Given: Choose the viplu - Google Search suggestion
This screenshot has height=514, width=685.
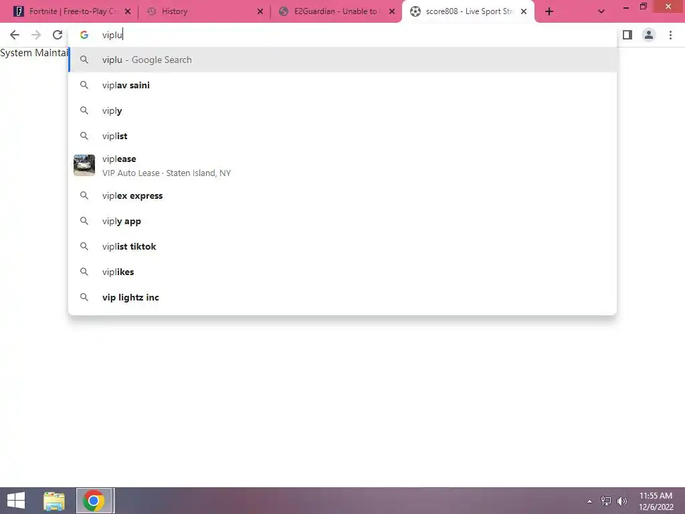Looking at the screenshot, I should tap(342, 60).
